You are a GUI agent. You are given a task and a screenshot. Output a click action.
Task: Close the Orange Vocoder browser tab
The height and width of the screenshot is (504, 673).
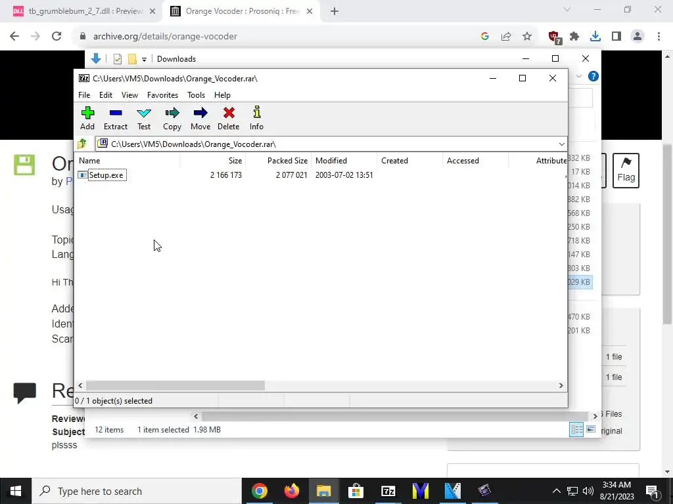pos(310,12)
